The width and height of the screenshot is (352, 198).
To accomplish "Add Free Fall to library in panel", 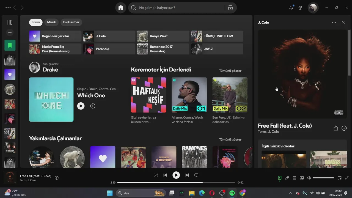I will pyautogui.click(x=344, y=128).
